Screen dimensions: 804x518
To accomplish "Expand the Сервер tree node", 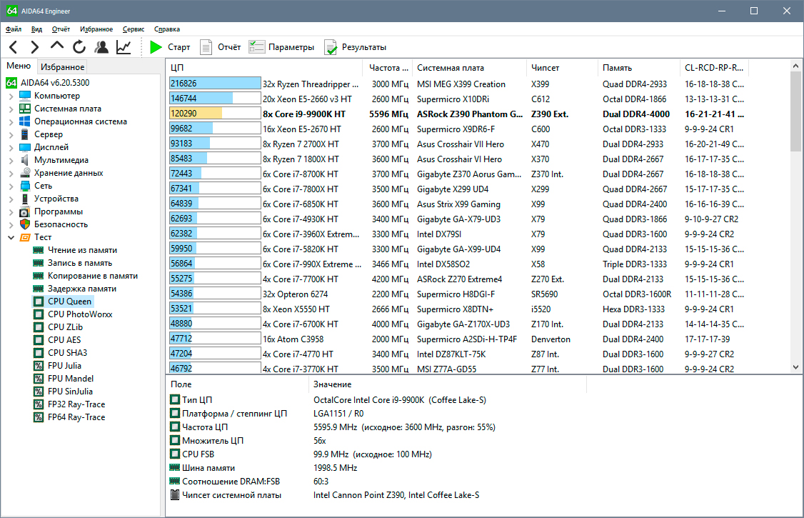I will click(11, 134).
